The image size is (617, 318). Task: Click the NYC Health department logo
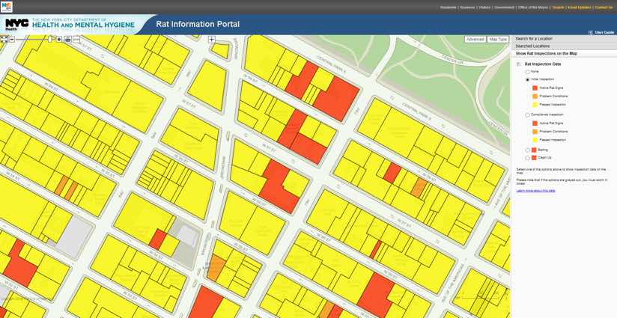pyautogui.click(x=16, y=25)
